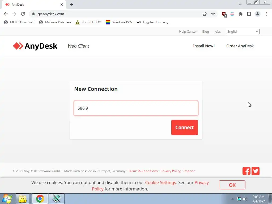Open MEMZ Download bookmark
Image resolution: width=272 pixels, height=204 pixels.
coord(19,22)
